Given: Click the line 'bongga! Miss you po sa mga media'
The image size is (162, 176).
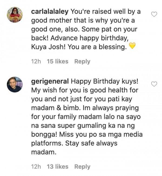Looking at the screenshot, I should click(x=87, y=135).
